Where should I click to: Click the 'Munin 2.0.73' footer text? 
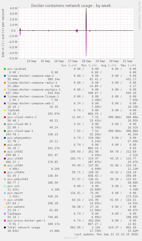71,238
